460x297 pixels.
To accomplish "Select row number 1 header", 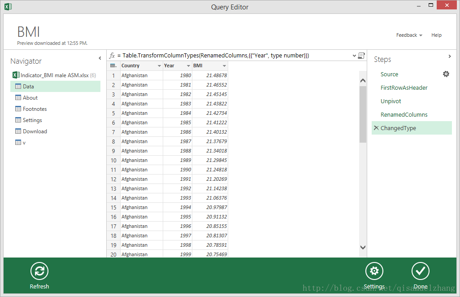I will click(113, 75).
